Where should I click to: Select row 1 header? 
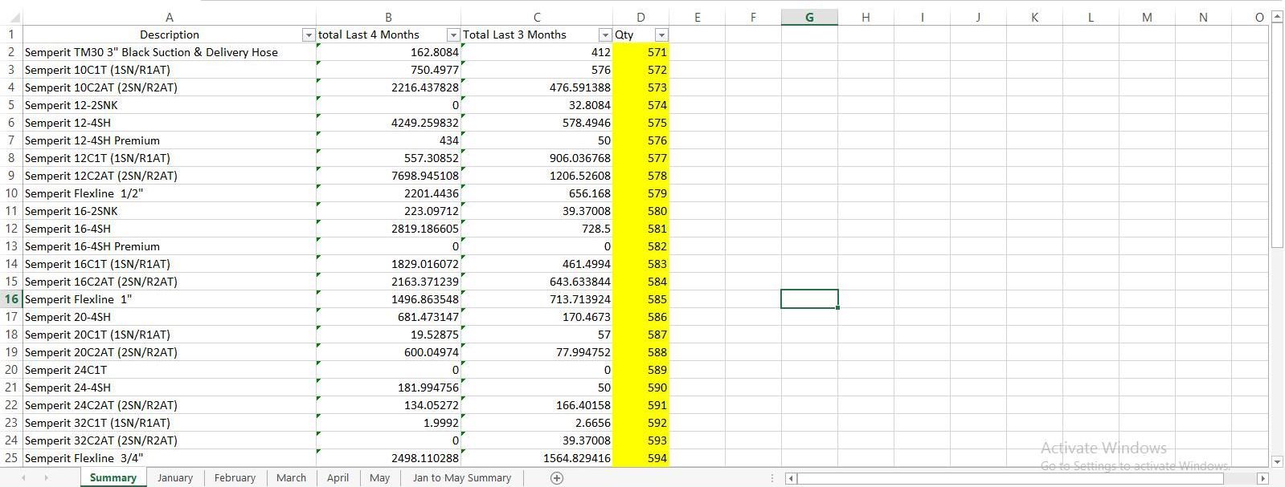(11, 34)
